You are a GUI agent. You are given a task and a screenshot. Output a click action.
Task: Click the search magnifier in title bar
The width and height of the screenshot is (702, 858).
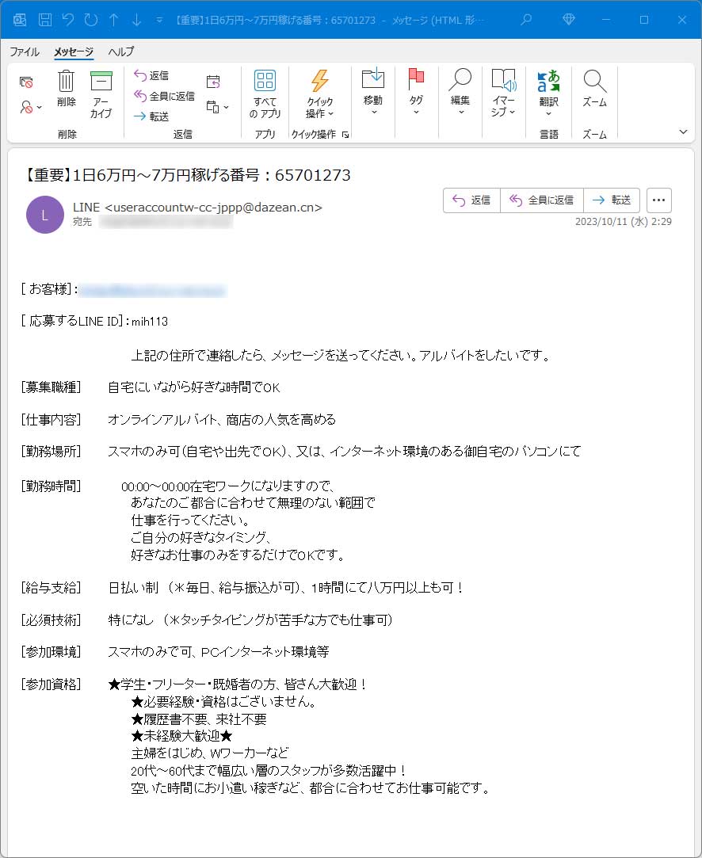point(526,20)
